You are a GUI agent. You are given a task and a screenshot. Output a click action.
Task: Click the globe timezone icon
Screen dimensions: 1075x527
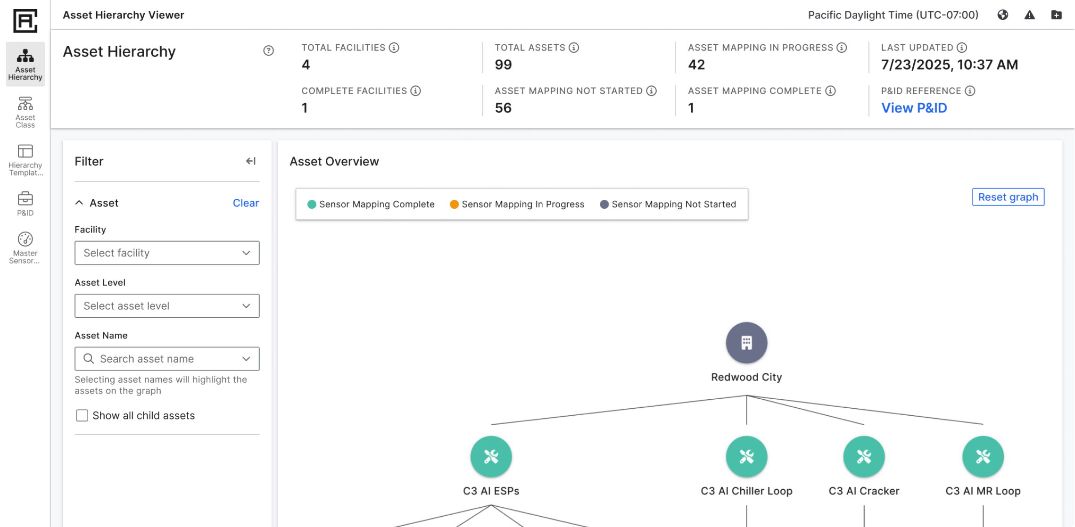tap(1003, 15)
